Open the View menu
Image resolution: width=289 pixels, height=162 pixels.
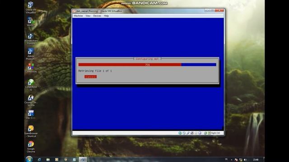pos(88,16)
